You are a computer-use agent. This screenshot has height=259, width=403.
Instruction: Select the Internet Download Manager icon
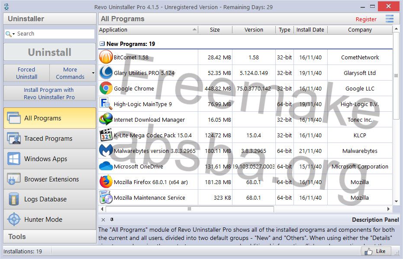[106, 120]
